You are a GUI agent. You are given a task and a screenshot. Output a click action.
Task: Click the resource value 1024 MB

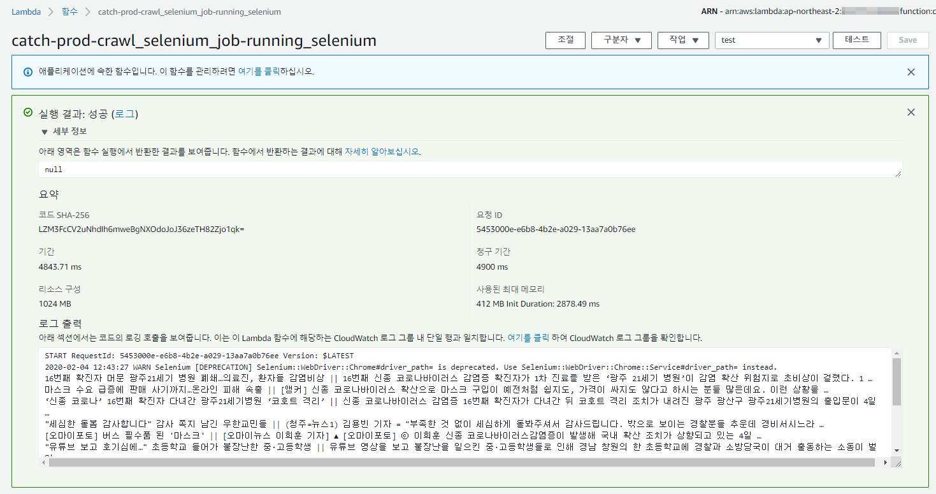(x=55, y=304)
